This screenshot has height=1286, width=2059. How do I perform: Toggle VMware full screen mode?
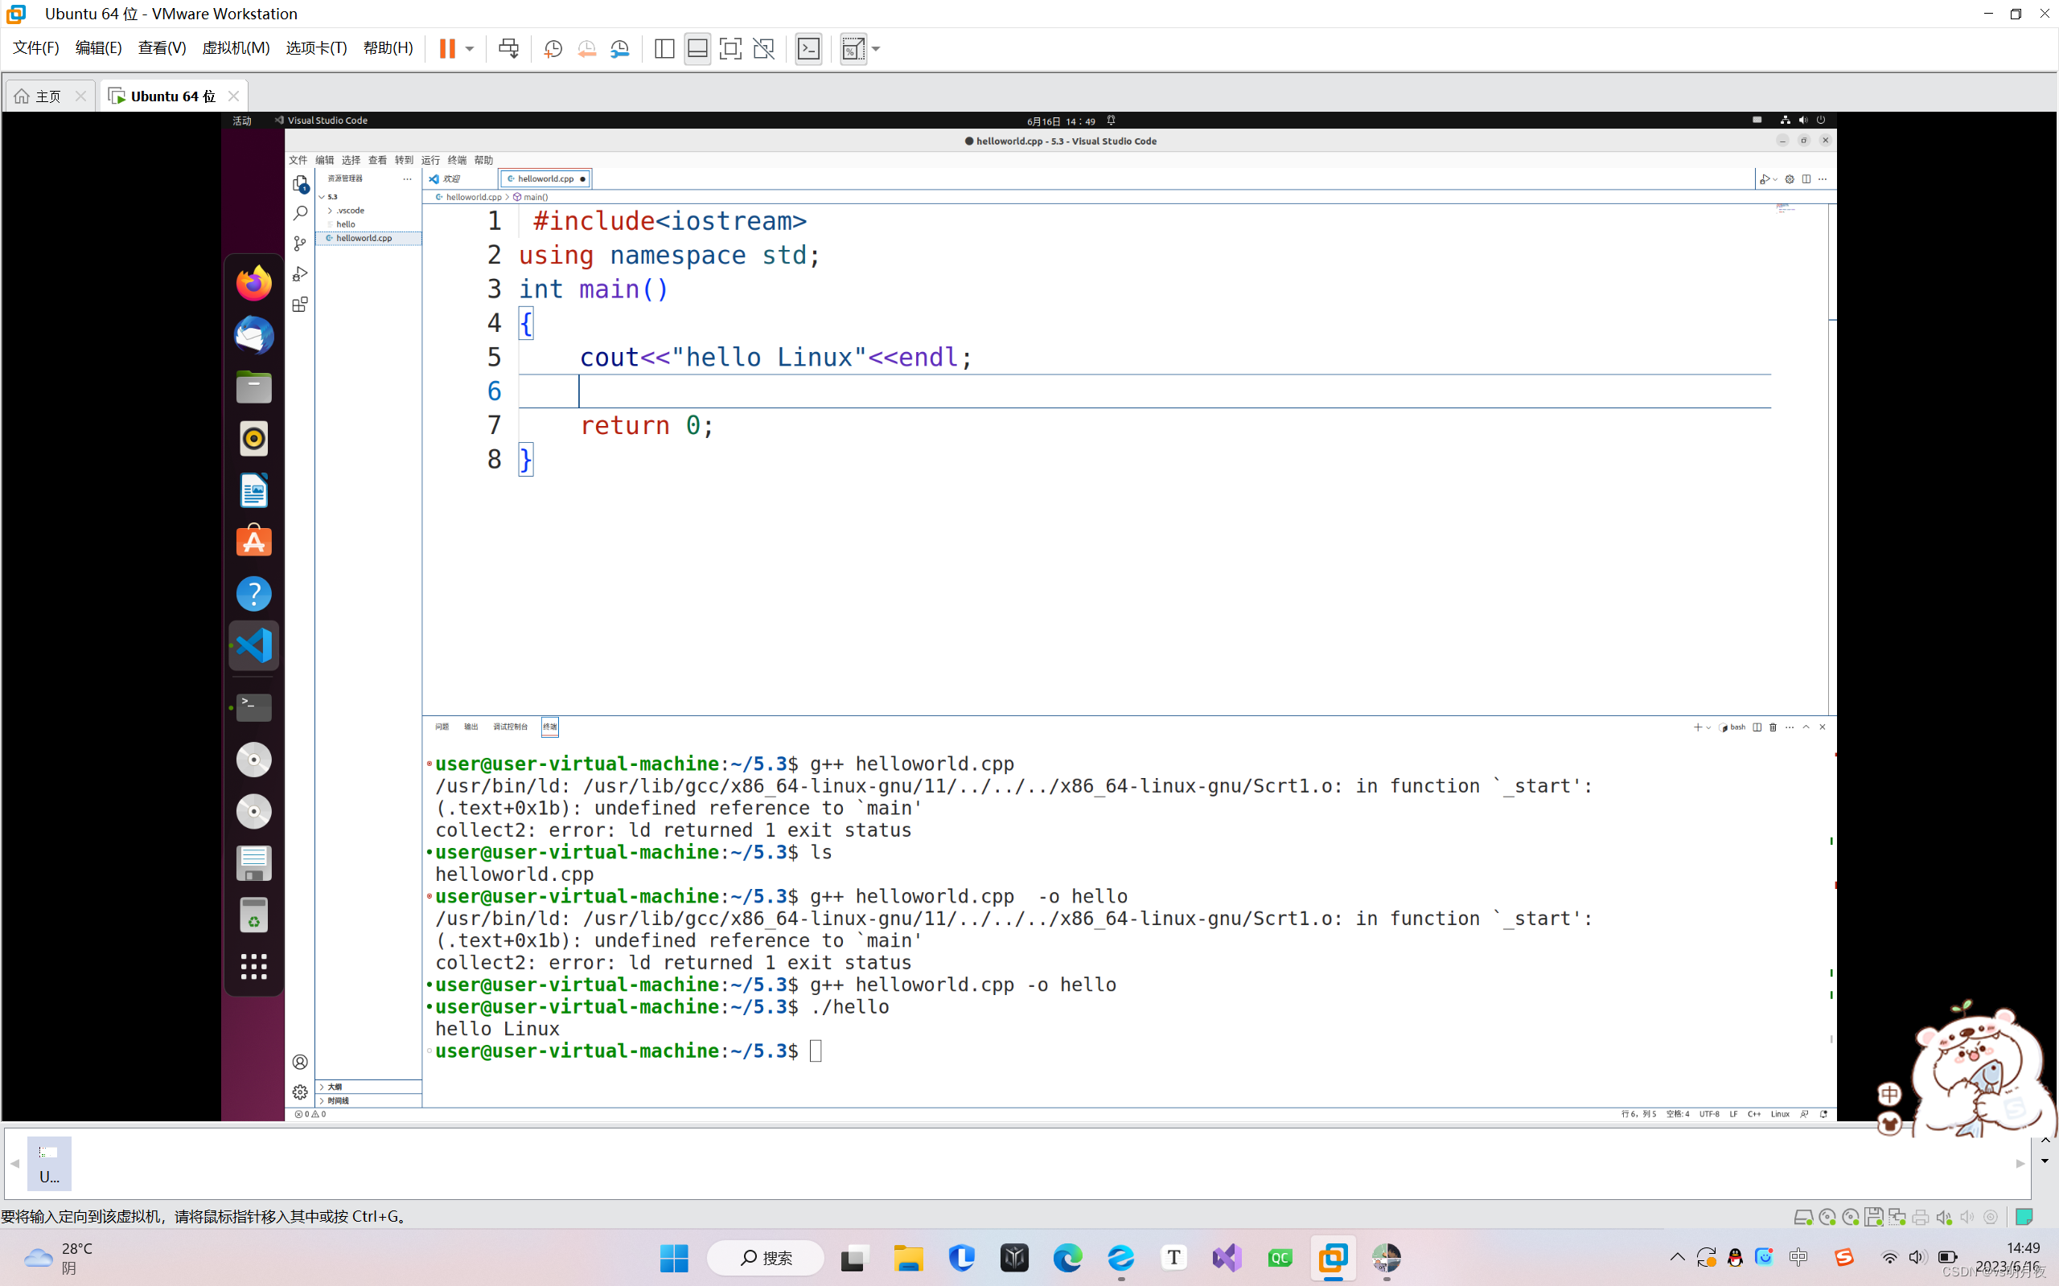click(730, 48)
